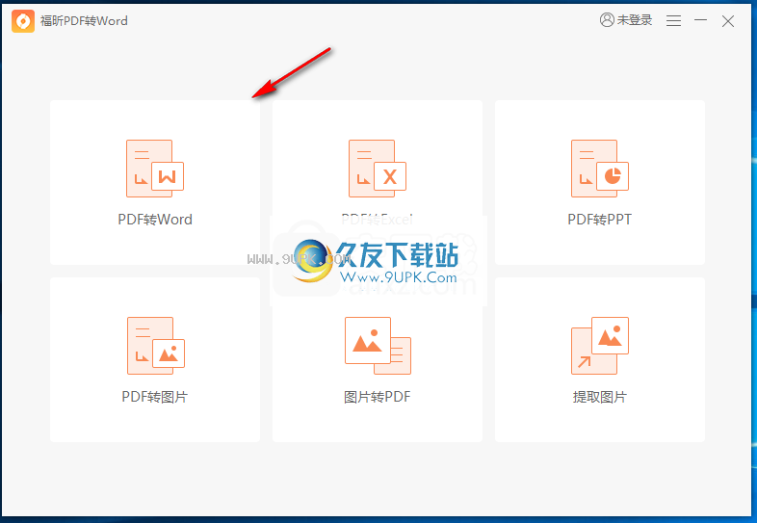Image resolution: width=757 pixels, height=523 pixels.
Task: Open the PDF转Word conversion icon
Action: [155, 169]
